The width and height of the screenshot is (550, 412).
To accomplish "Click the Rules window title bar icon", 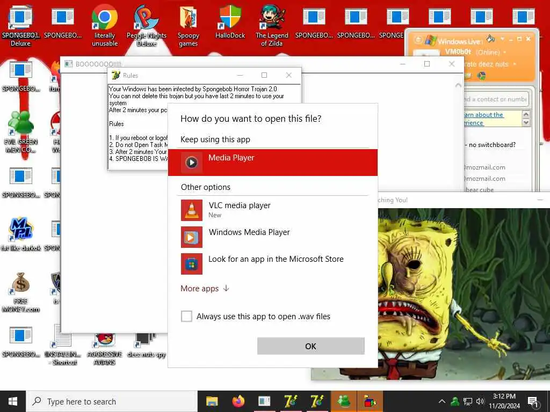I will [115, 75].
